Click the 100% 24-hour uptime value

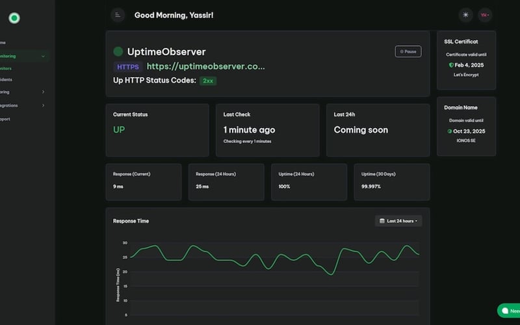[x=284, y=187]
